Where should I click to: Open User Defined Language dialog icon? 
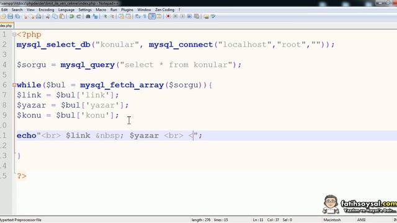click(159, 17)
